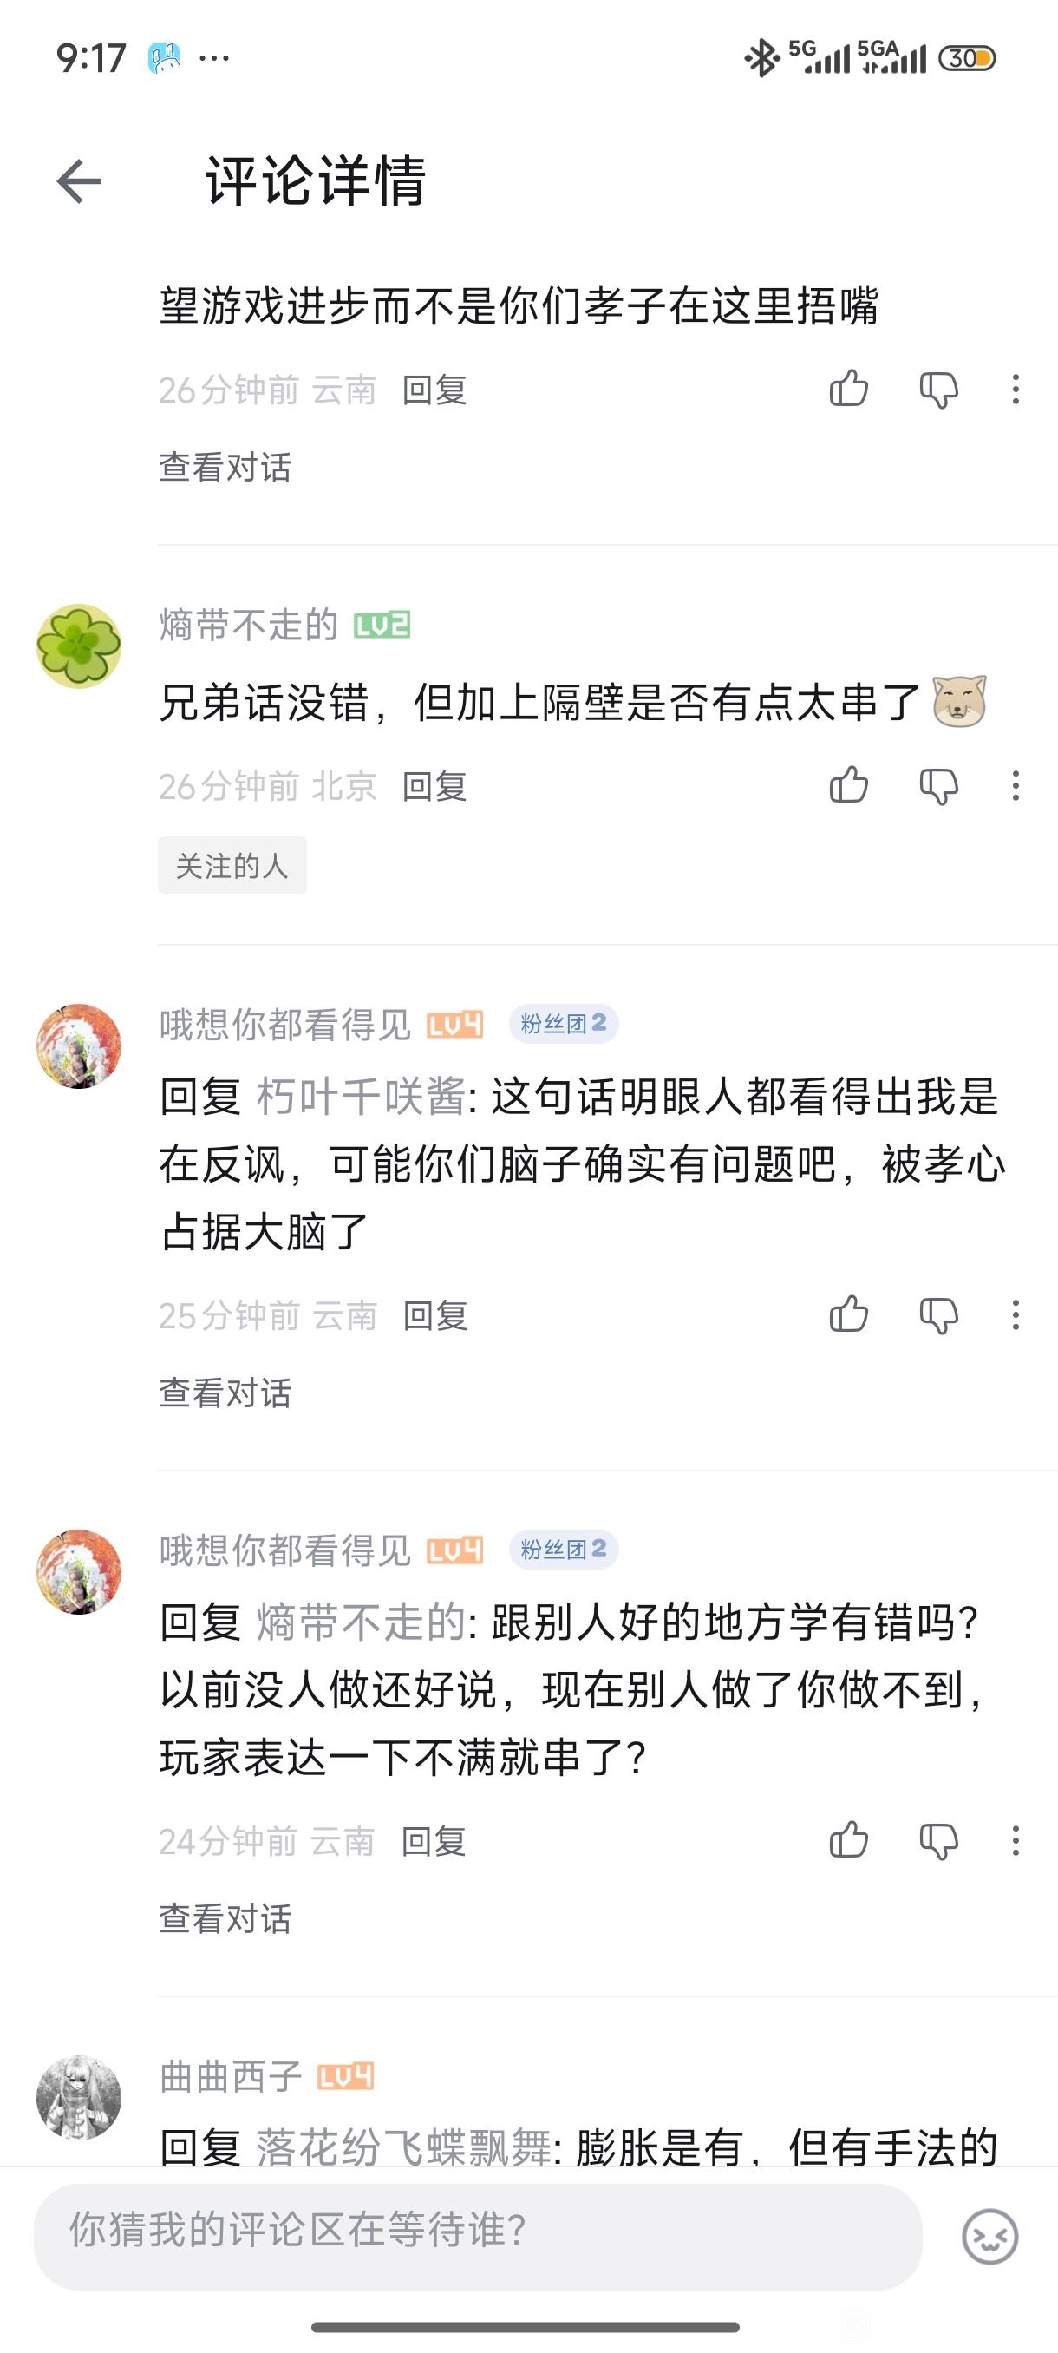Open more options on 25分钟前 comment
This screenshot has height=2353, width=1058.
pyautogui.click(x=1016, y=1315)
